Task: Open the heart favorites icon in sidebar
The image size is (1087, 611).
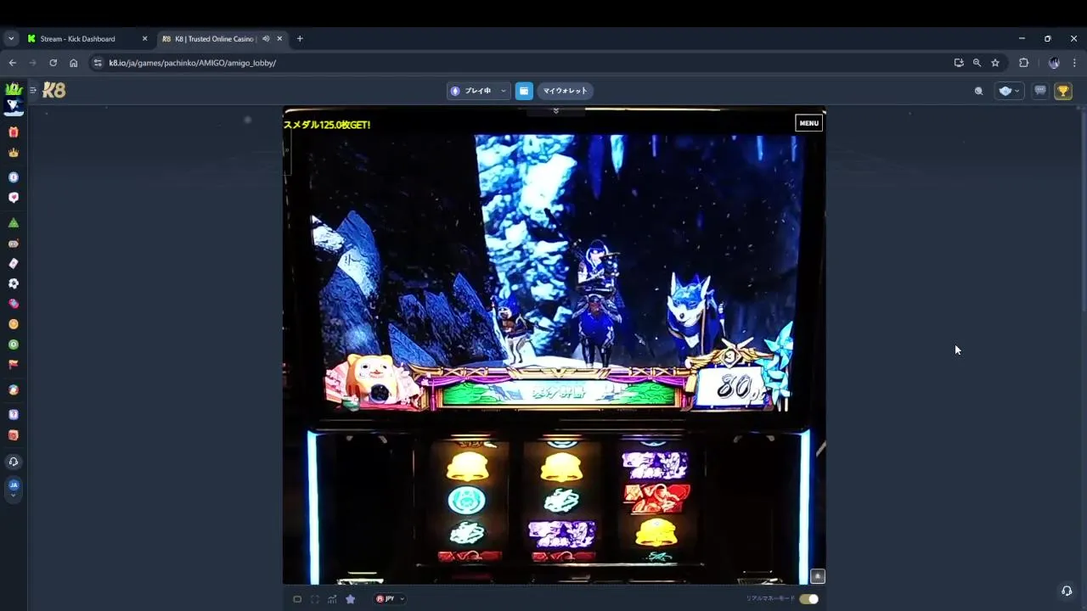Action: (x=13, y=198)
